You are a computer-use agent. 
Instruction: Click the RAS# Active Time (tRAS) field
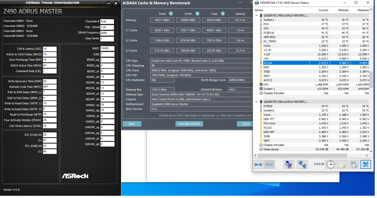coord(50,65)
